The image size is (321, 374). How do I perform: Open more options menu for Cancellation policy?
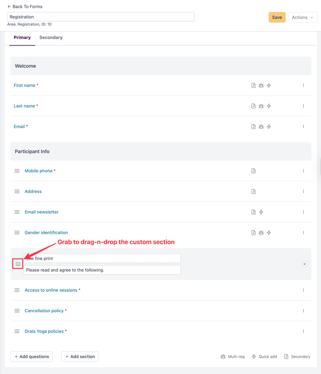tap(303, 311)
